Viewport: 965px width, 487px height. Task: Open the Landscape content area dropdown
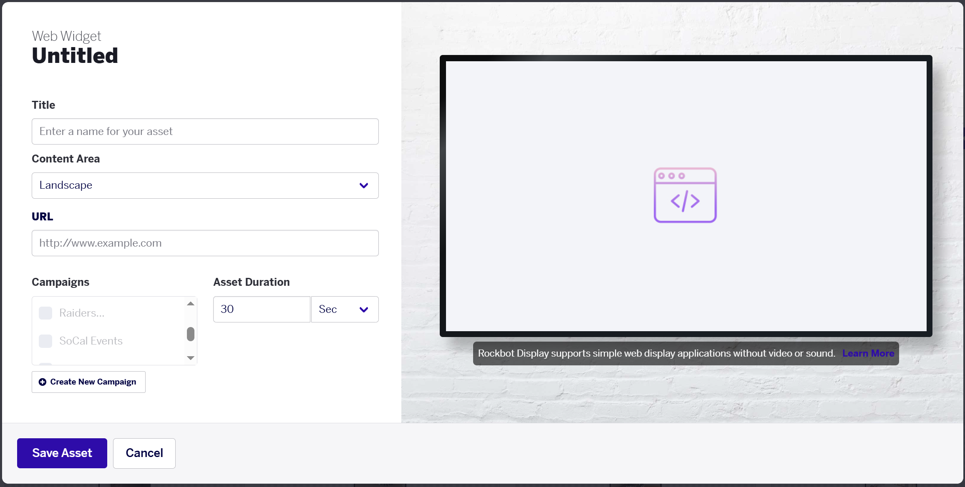coord(205,185)
